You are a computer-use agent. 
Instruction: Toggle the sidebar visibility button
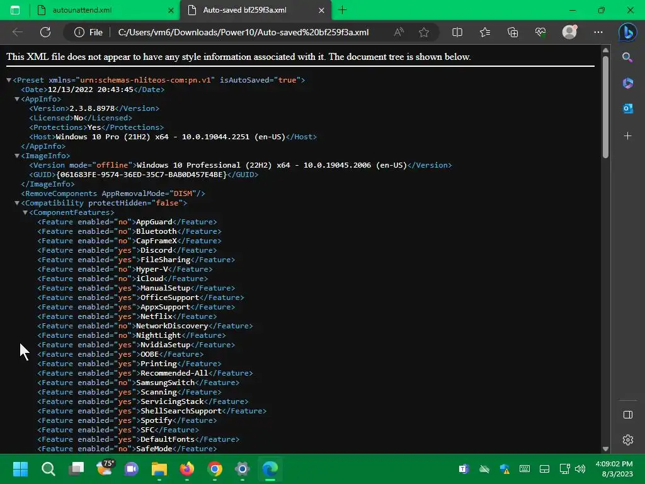[628, 415]
